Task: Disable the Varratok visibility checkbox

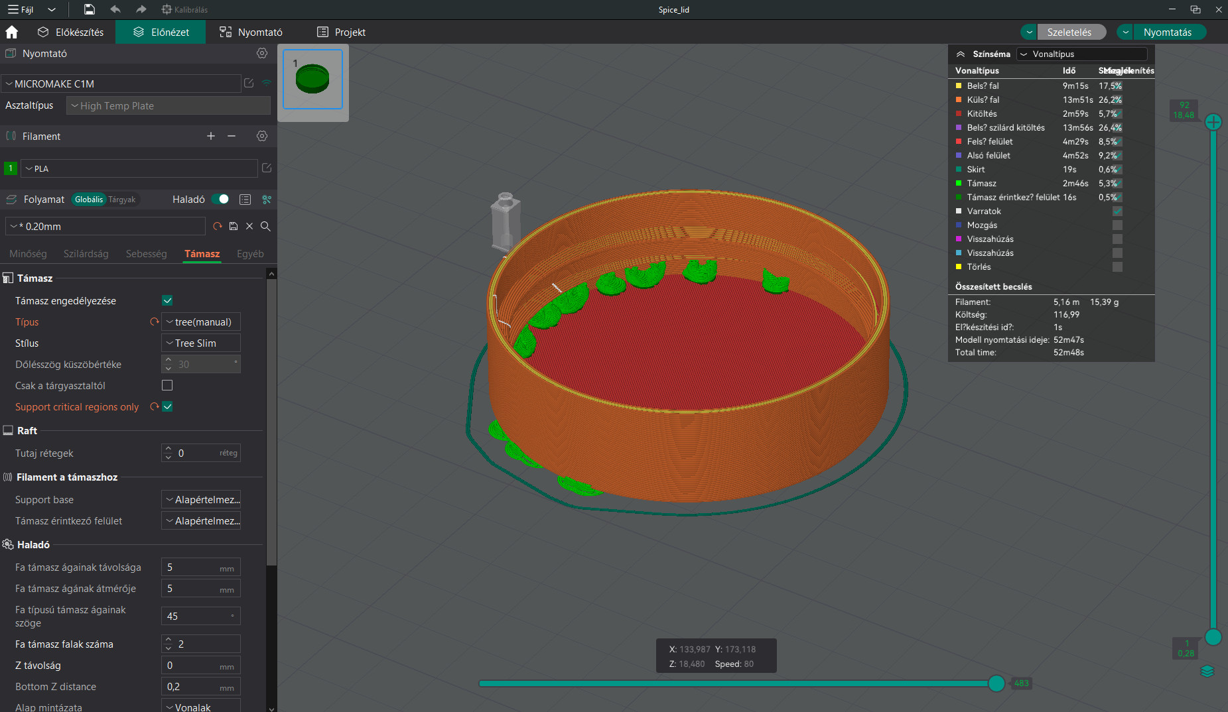Action: (x=1119, y=211)
